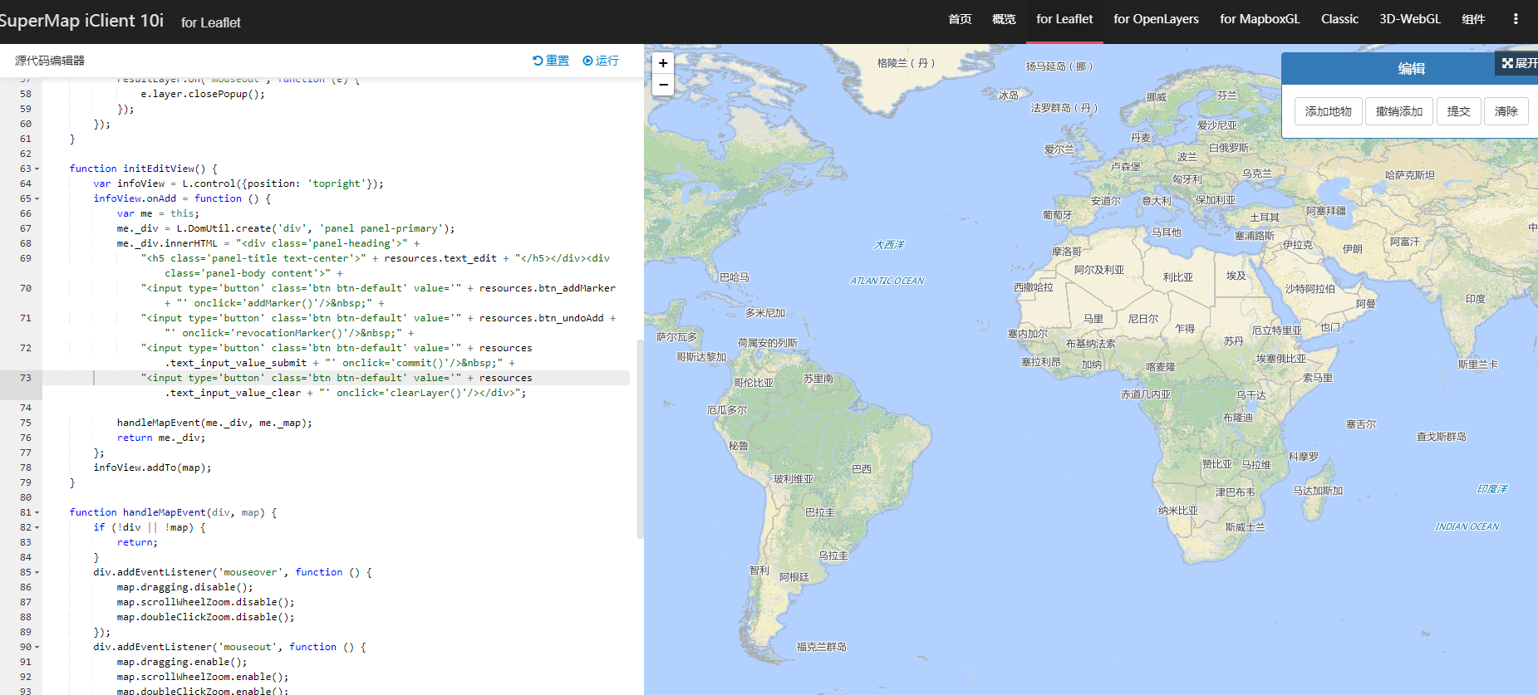The width and height of the screenshot is (1538, 695).
Task: Click the 提交 submit button
Action: click(1458, 111)
